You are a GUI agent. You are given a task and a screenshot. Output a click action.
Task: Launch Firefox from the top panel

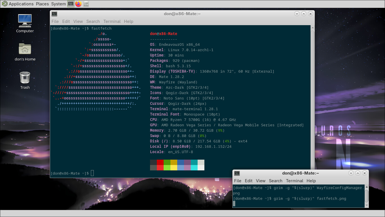point(78,4)
